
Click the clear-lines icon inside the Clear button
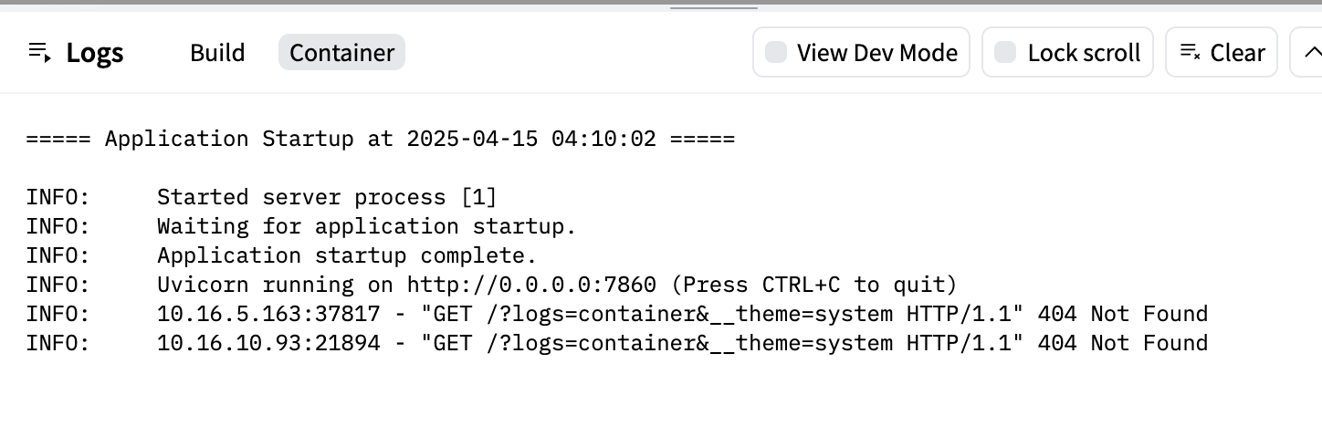click(x=1190, y=52)
